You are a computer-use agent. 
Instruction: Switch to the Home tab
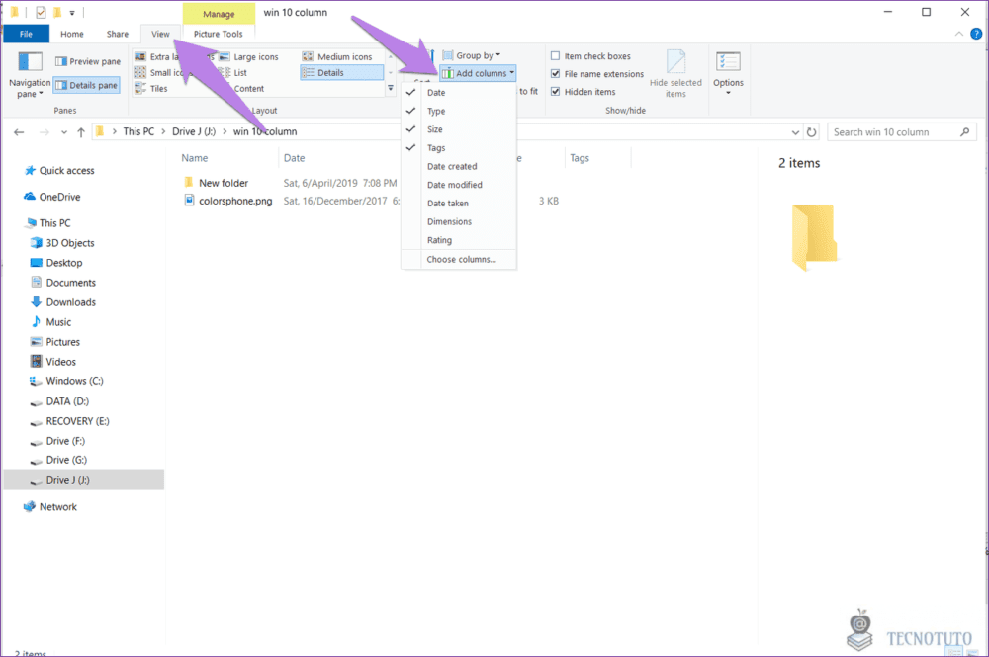(72, 34)
